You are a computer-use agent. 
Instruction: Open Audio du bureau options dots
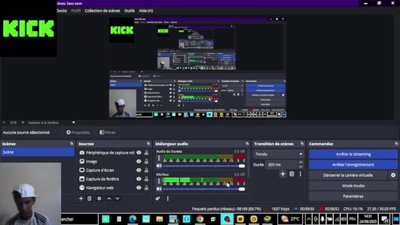click(x=159, y=158)
